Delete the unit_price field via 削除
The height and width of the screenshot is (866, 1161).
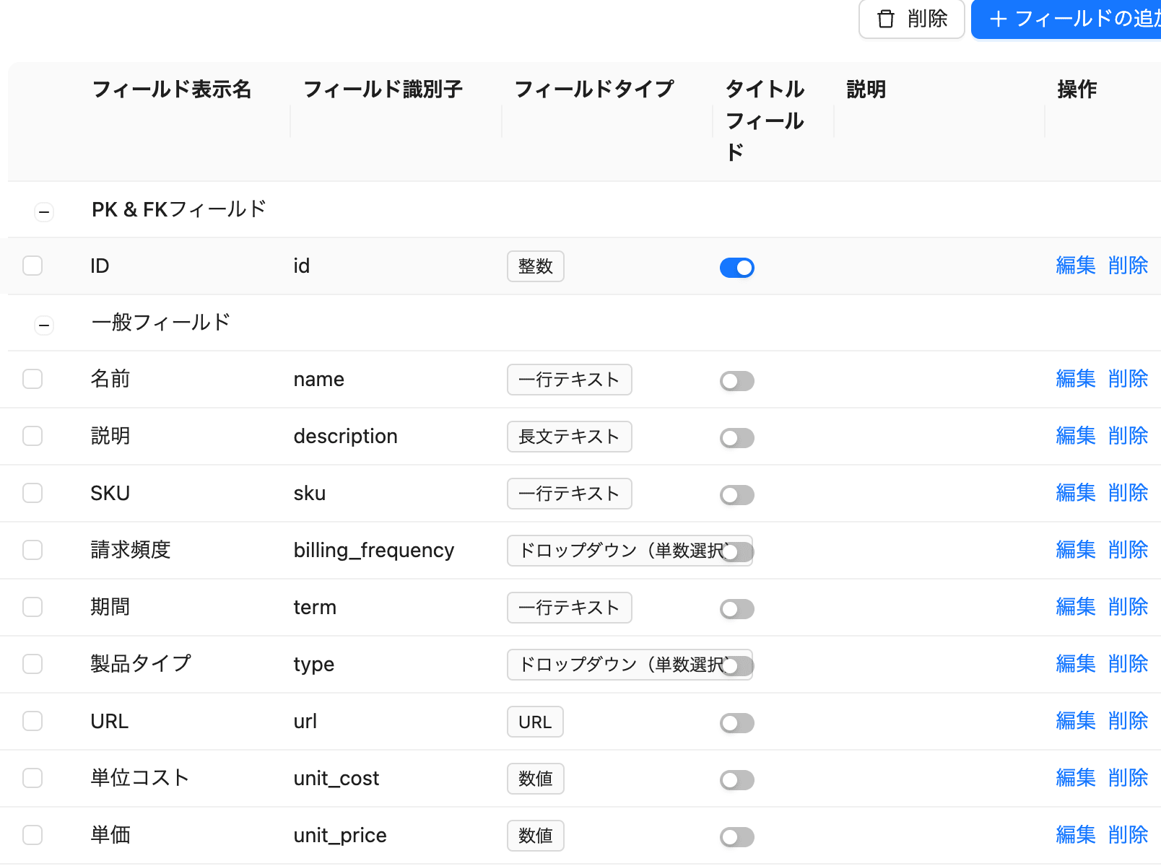pos(1129,835)
